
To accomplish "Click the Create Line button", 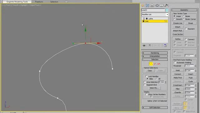I will pyautogui.click(x=178, y=23).
